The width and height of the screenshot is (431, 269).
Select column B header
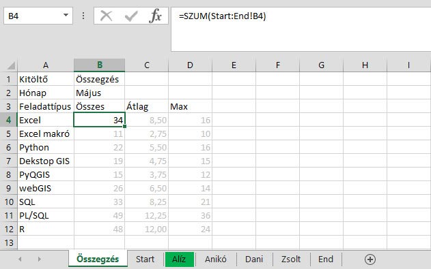click(100, 65)
